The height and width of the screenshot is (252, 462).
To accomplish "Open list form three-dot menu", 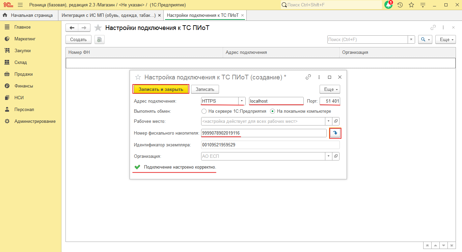I will pos(443,28).
